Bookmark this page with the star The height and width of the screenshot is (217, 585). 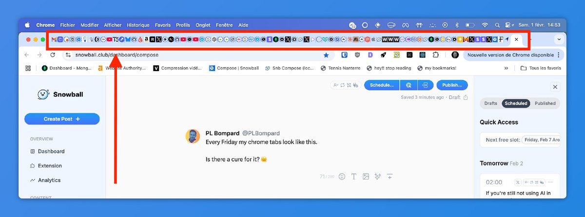click(326, 55)
